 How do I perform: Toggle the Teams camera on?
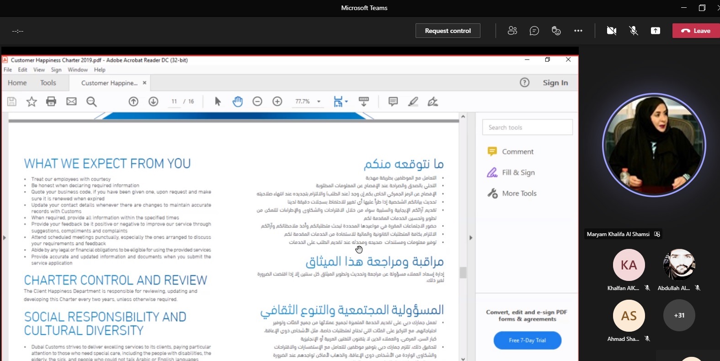pos(612,31)
